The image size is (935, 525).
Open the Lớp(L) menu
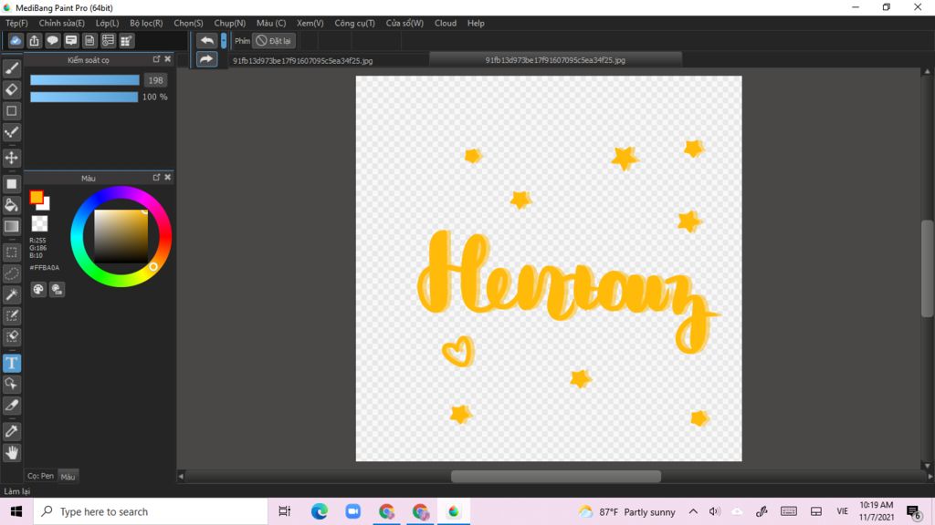pyautogui.click(x=108, y=23)
